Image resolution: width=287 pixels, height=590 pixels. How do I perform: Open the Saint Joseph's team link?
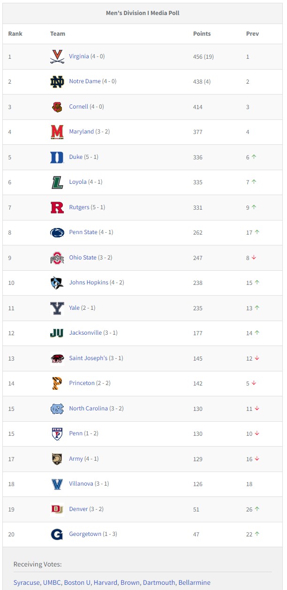coord(88,358)
